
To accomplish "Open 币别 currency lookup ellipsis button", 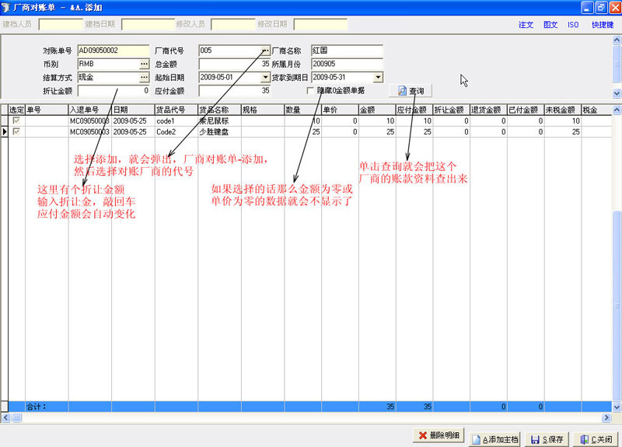I will click(x=144, y=64).
